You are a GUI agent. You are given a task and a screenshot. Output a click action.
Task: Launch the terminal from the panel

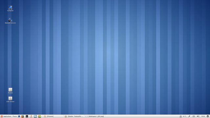click(x=27, y=116)
